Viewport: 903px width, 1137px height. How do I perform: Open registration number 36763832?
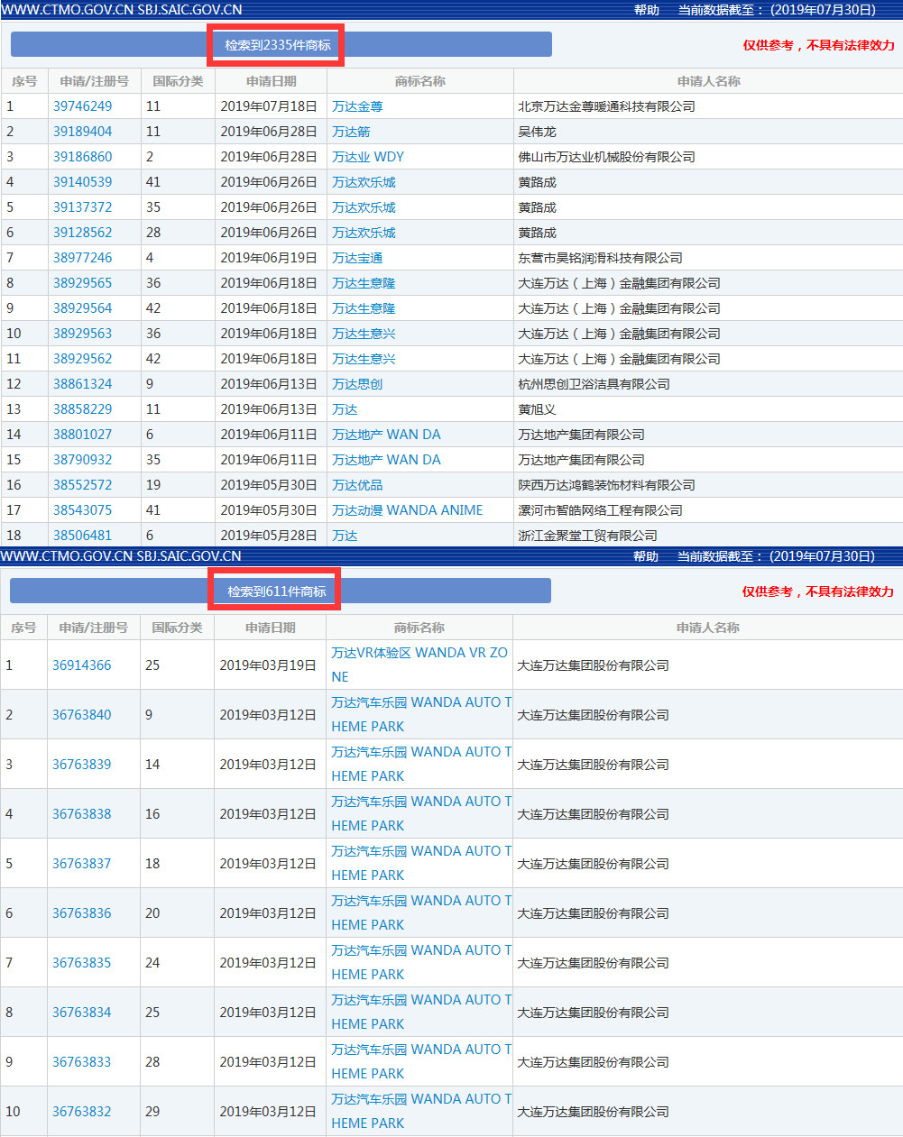pyautogui.click(x=81, y=1112)
